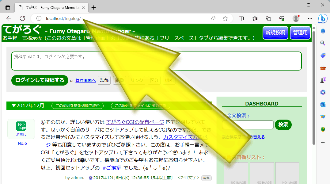The image size is (330, 184).
Task: Click the 機能 button
Action: tap(169, 80)
